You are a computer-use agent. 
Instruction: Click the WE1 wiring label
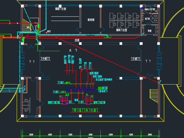tap(28, 27)
